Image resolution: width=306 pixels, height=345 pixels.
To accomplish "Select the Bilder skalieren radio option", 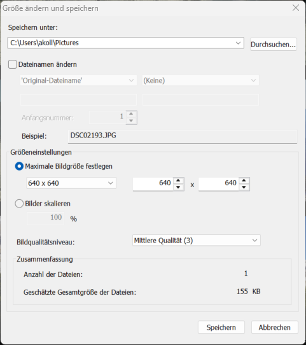I will [19, 204].
